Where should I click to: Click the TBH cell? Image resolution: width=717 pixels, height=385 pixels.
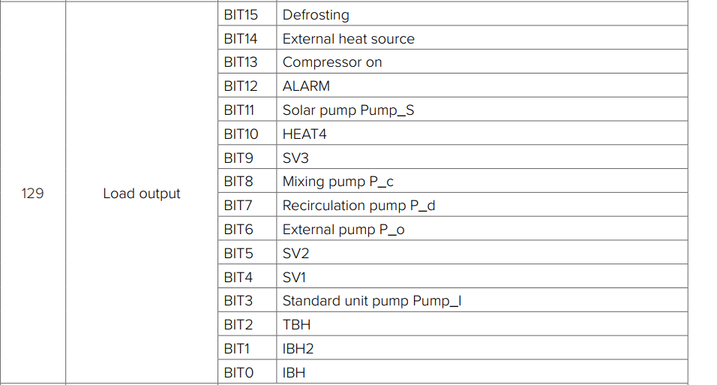[x=482, y=323]
